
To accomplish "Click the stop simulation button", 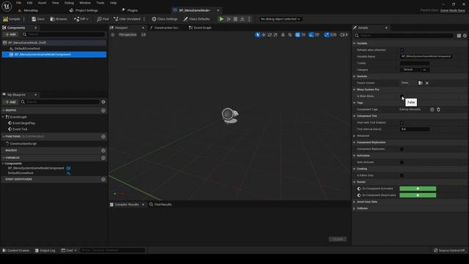I will coord(235,19).
